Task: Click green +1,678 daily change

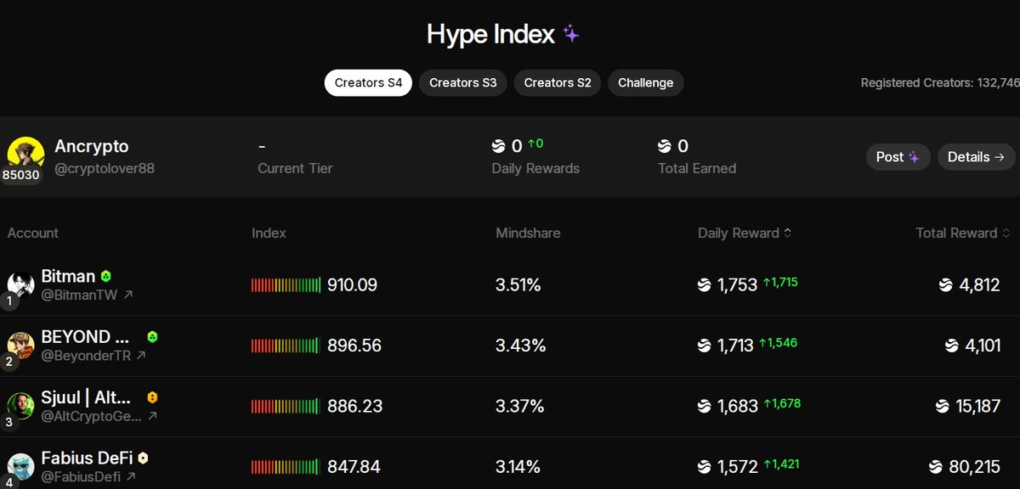Action: pyautogui.click(x=782, y=403)
